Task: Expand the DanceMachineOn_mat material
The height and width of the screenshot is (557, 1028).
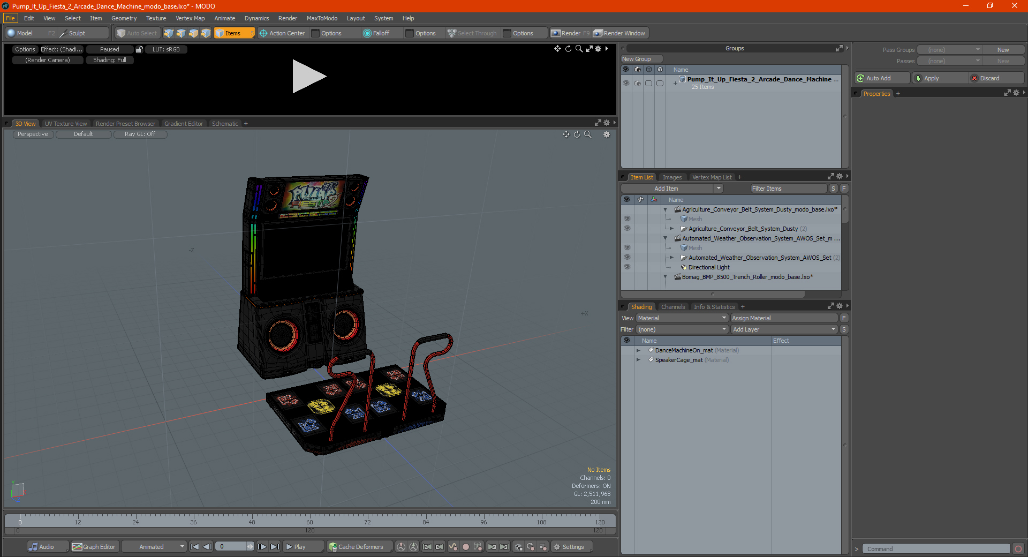Action: pyautogui.click(x=638, y=350)
